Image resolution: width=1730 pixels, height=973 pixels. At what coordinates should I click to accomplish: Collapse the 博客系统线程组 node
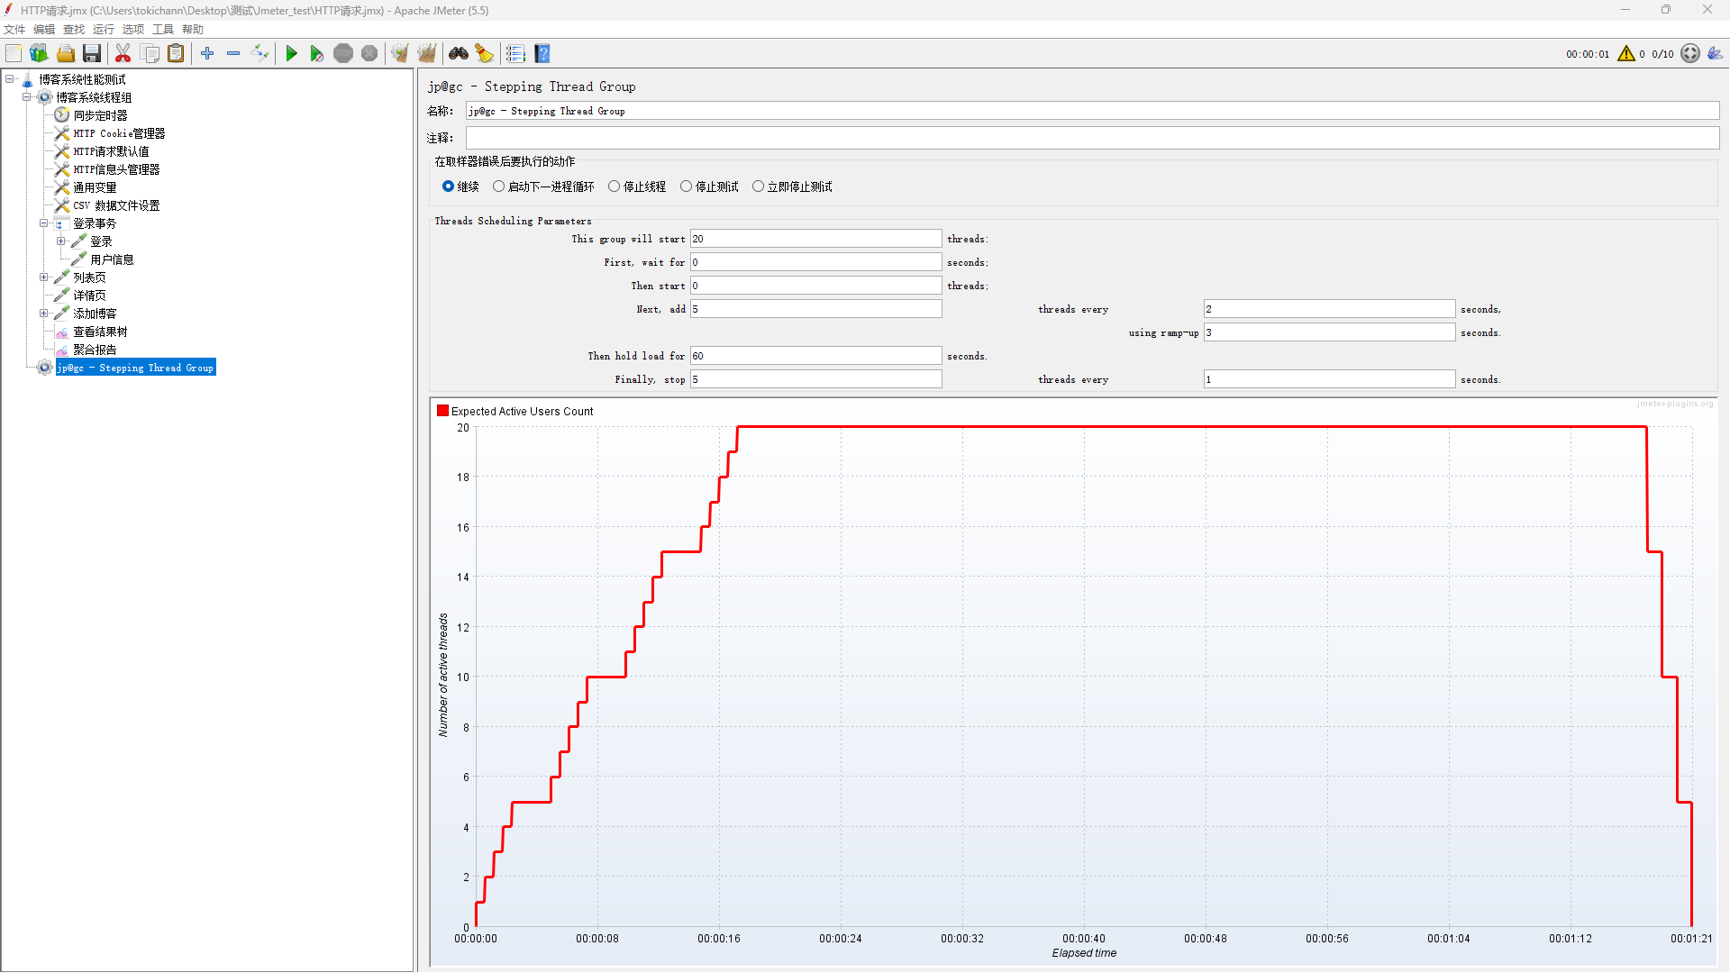point(27,97)
